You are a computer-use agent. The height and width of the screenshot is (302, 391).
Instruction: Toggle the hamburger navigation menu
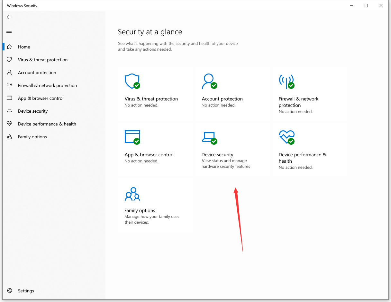(9, 31)
